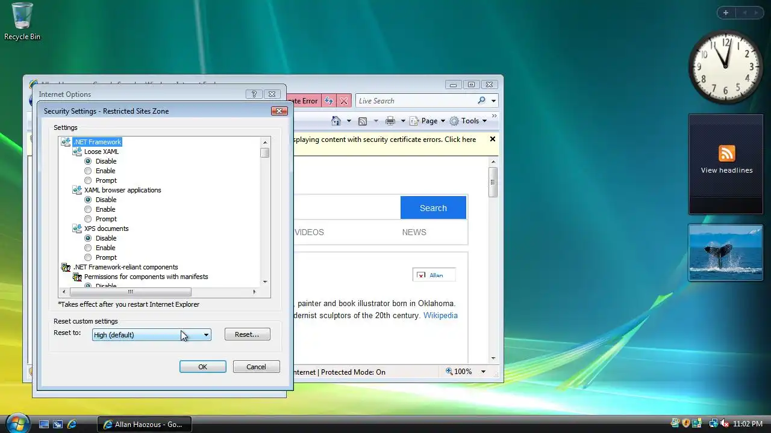771x433 pixels.
Task: Click inside the Live Search input field
Action: click(416, 101)
